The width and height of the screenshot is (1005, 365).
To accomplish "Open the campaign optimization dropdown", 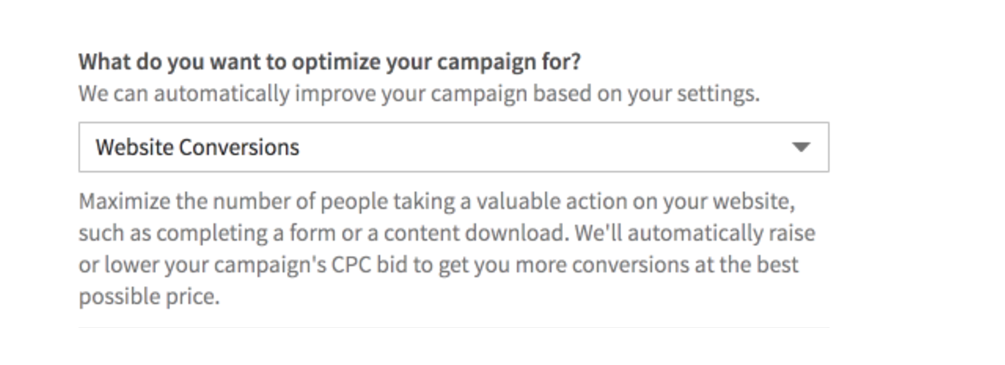I will point(453,147).
